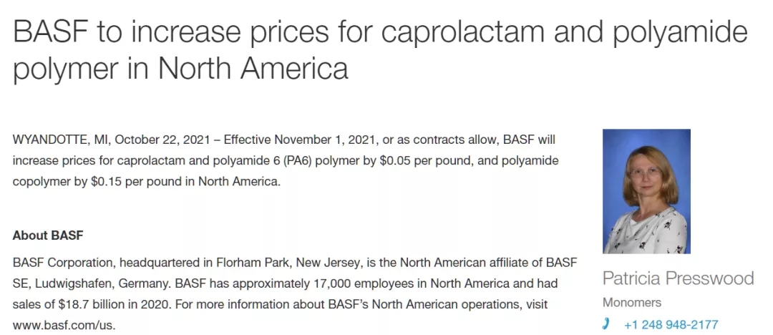
Task: Click the telephone handset icon beside the number
Action: (x=606, y=324)
